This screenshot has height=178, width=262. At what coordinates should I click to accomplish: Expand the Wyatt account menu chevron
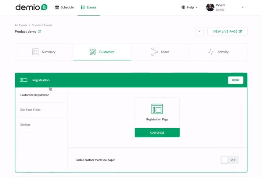click(243, 7)
